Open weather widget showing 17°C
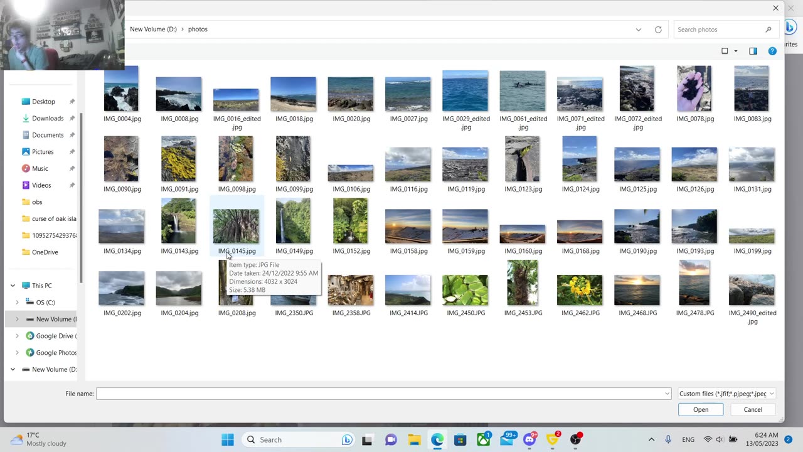Viewport: 803px width, 452px height. click(39, 439)
